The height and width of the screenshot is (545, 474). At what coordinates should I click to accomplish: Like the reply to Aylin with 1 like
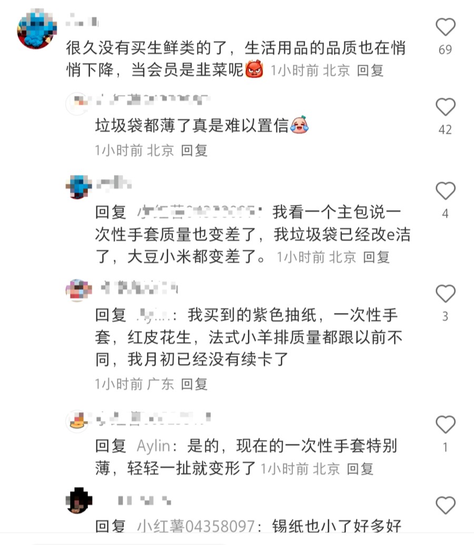coord(445,424)
